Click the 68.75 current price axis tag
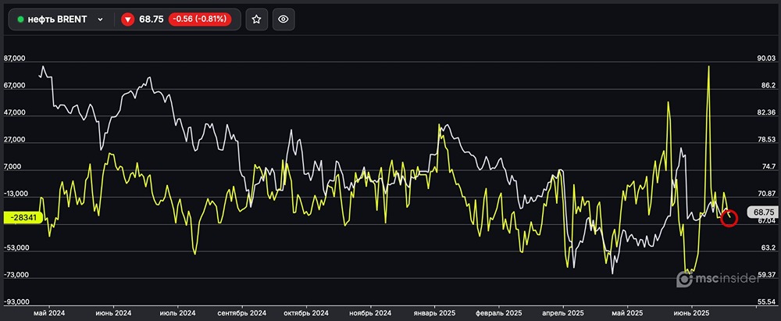 pyautogui.click(x=761, y=212)
